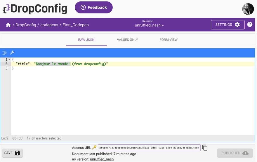Image resolution: width=257 pixels, height=162 pixels.
Task: Click the Access URL input field
Action: pyautogui.click(x=149, y=148)
